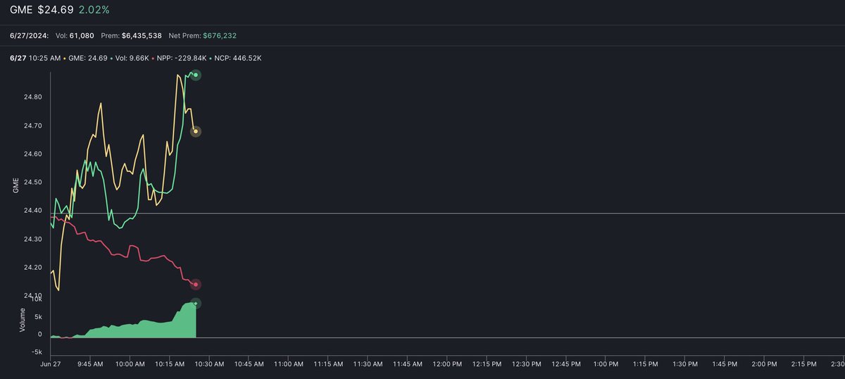Screen dimensions: 845x379
Task: Click the 11:45 AM x-axis label
Action: coord(408,365)
